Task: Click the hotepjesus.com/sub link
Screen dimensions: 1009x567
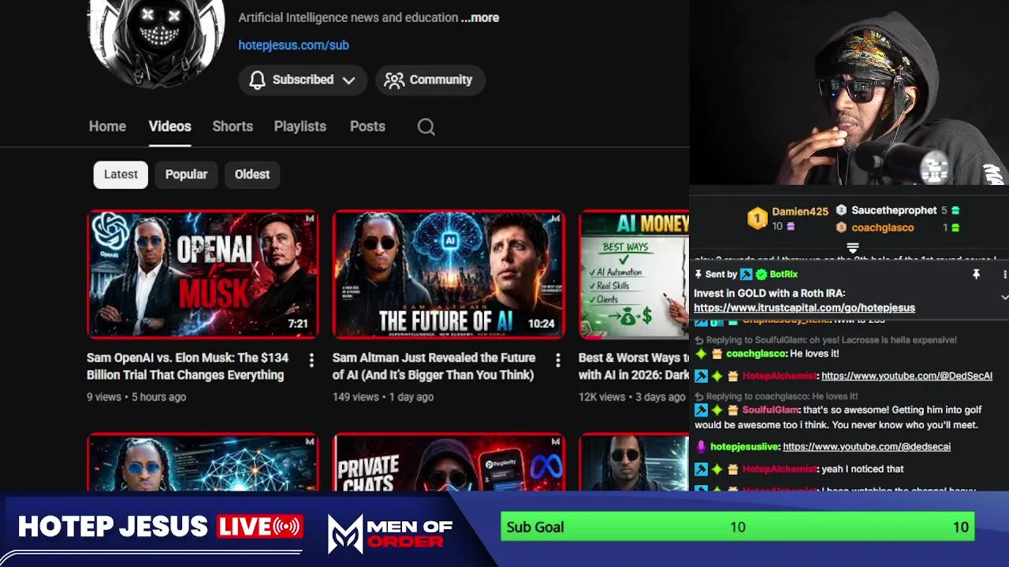Action: pyautogui.click(x=293, y=45)
